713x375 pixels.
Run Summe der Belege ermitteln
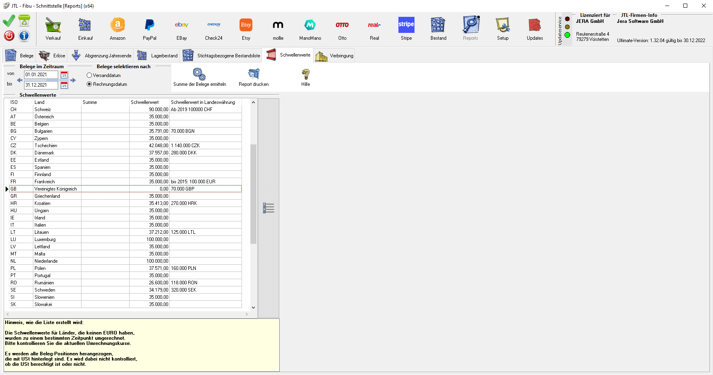199,76
